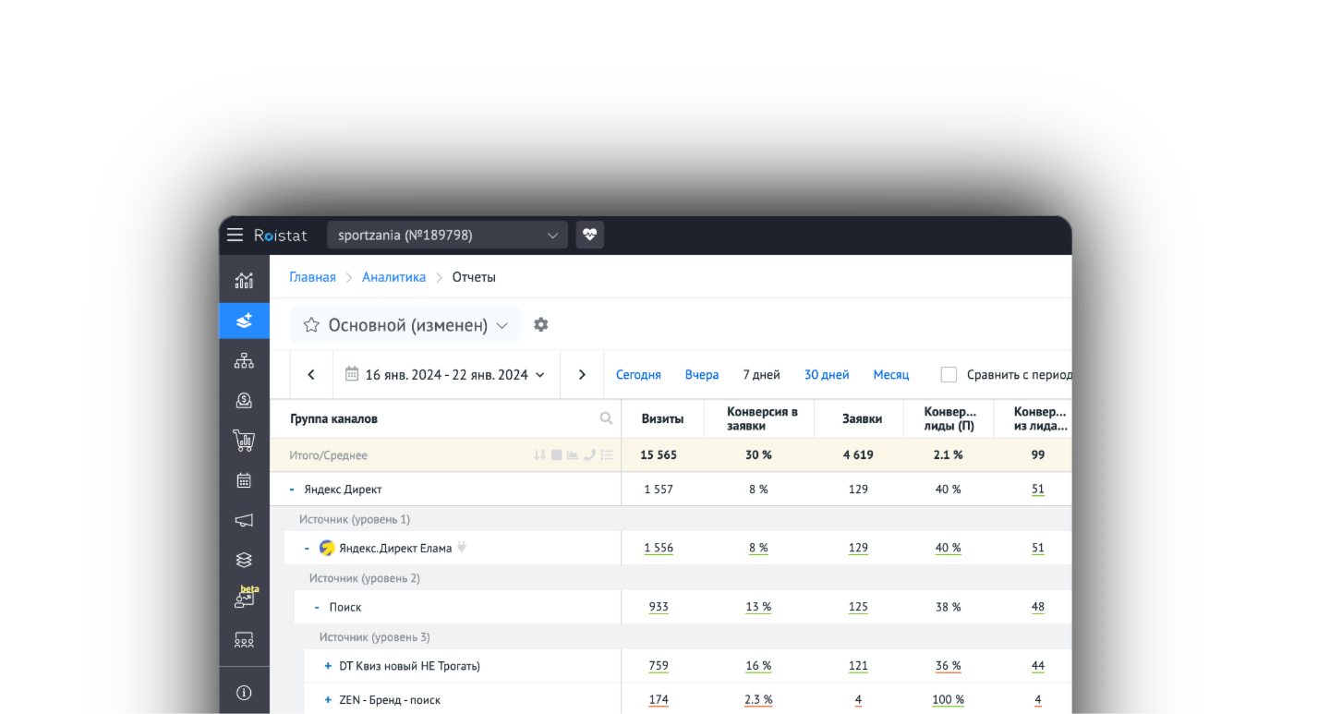Open the hamburger menu next to Roistat logo
This screenshot has width=1330, height=714.
click(236, 235)
